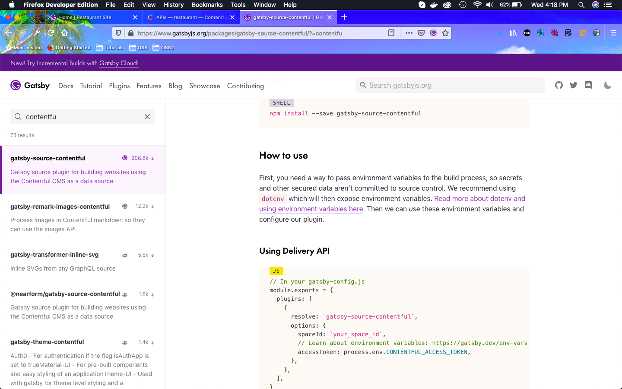Save page to Pocket icon
Viewport: 622px width, 389px height.
(x=421, y=33)
